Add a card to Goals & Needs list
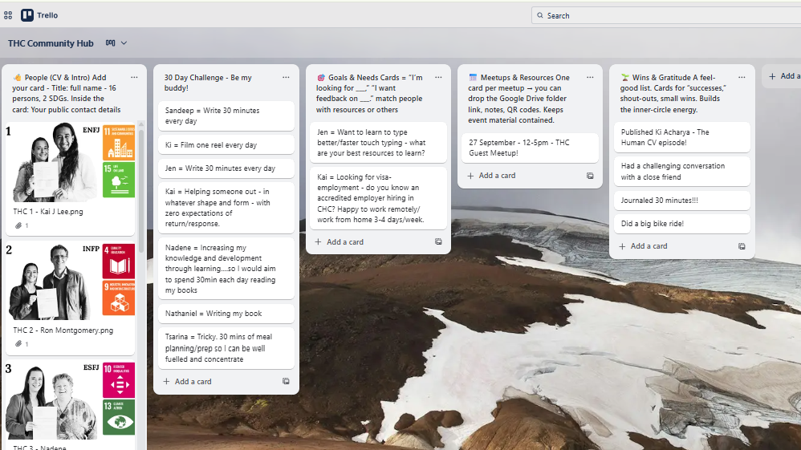The image size is (801, 450). point(340,242)
